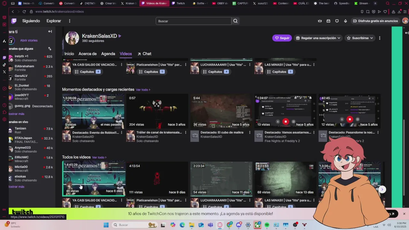Open the whispers chat bubble icon
409x230 pixels.
pos(337,21)
